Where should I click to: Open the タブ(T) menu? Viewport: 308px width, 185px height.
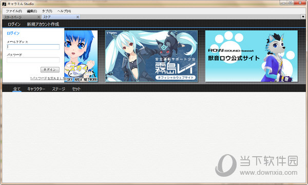point(47,11)
